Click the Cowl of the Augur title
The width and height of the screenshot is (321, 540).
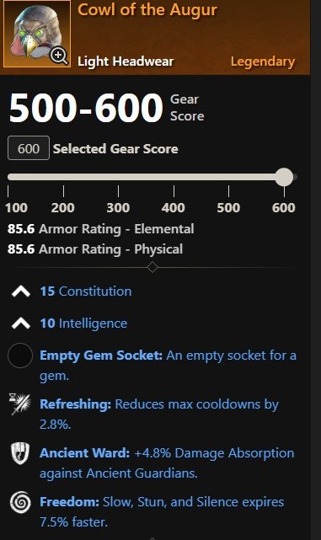(x=147, y=10)
